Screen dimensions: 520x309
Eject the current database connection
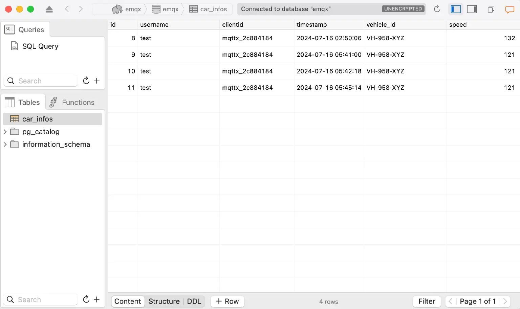pos(49,9)
